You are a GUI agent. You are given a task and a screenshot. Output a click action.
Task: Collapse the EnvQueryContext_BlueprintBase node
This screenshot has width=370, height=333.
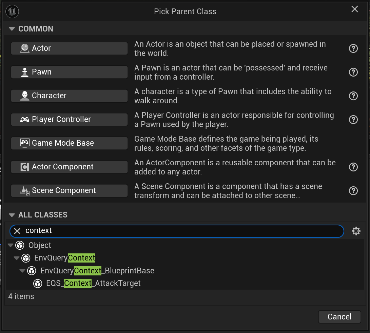click(x=22, y=271)
